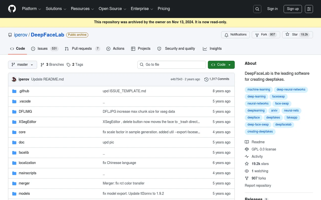Click the .vscode folder icon

[x=14, y=101]
